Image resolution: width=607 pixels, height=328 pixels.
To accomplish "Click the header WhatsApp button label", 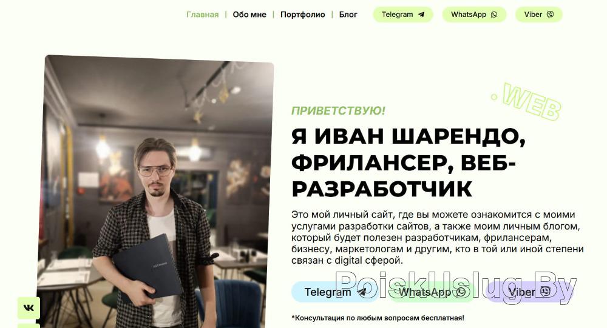I will [x=469, y=15].
